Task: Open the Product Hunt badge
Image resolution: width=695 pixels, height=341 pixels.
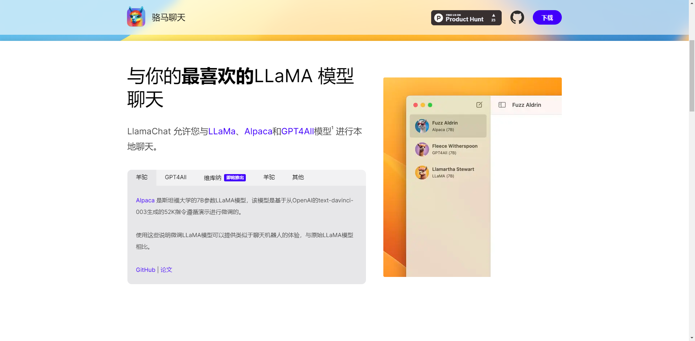Action: [x=466, y=18]
